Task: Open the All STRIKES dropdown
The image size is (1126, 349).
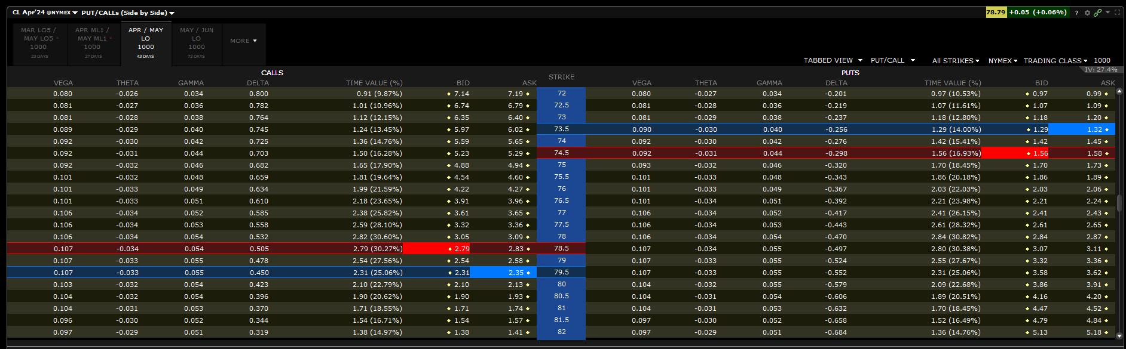Action: (x=956, y=61)
